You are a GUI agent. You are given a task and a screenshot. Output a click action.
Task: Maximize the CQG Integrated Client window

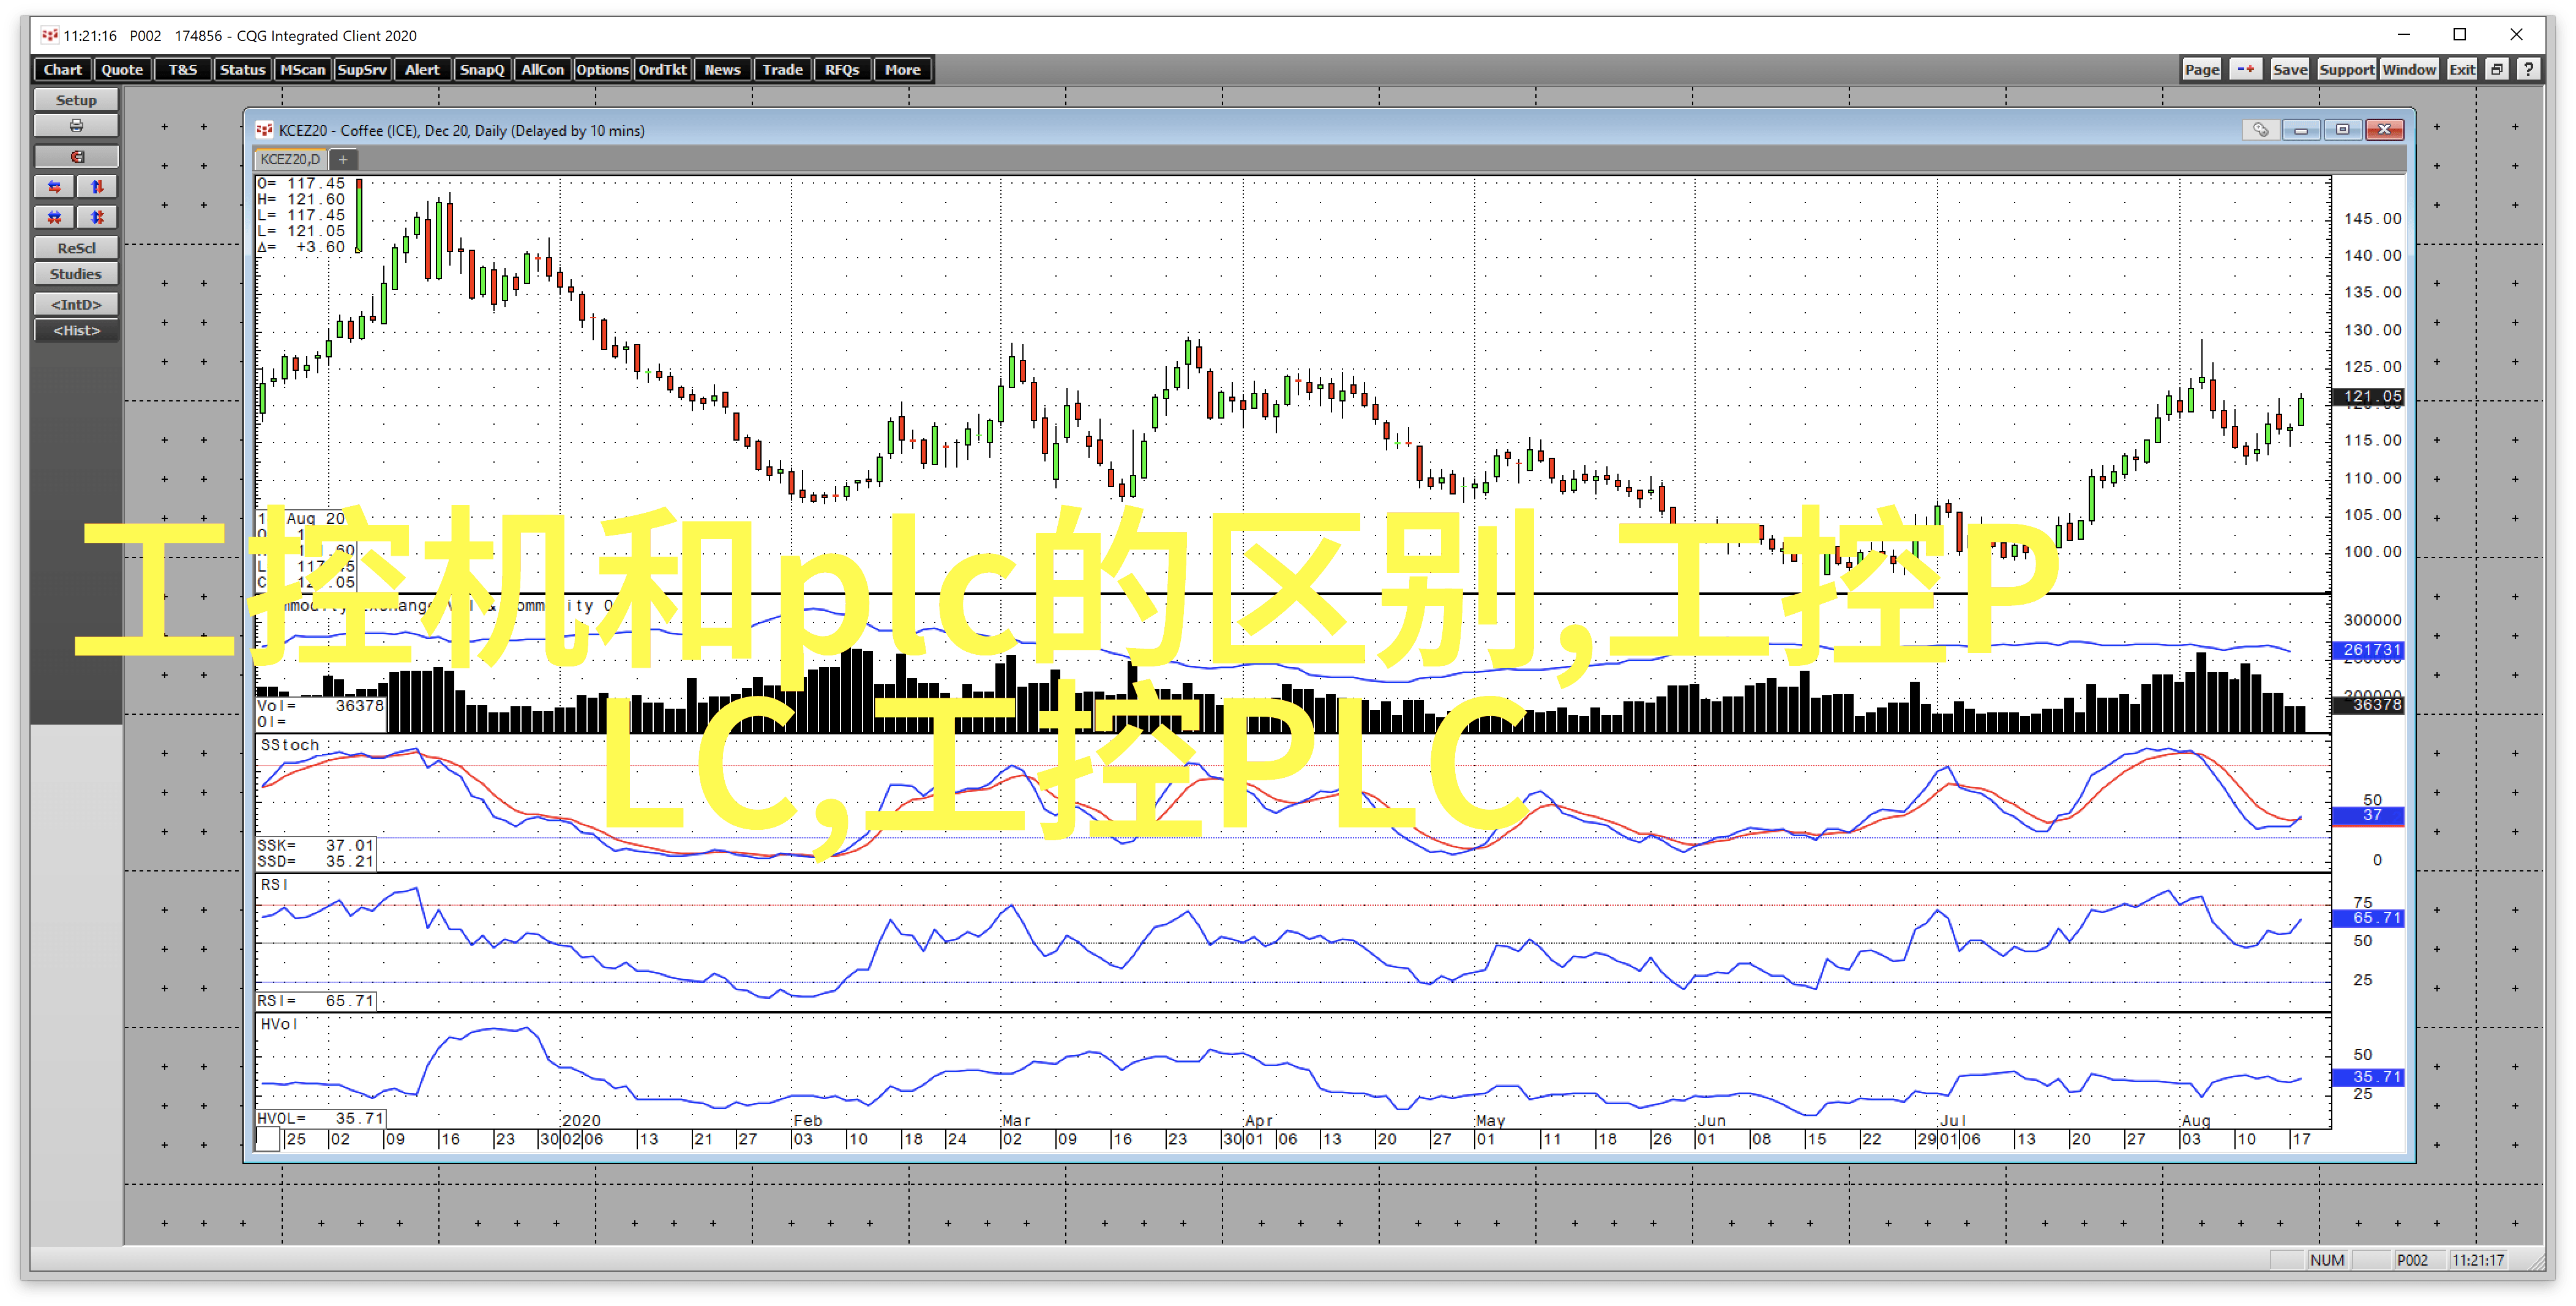coord(2460,34)
